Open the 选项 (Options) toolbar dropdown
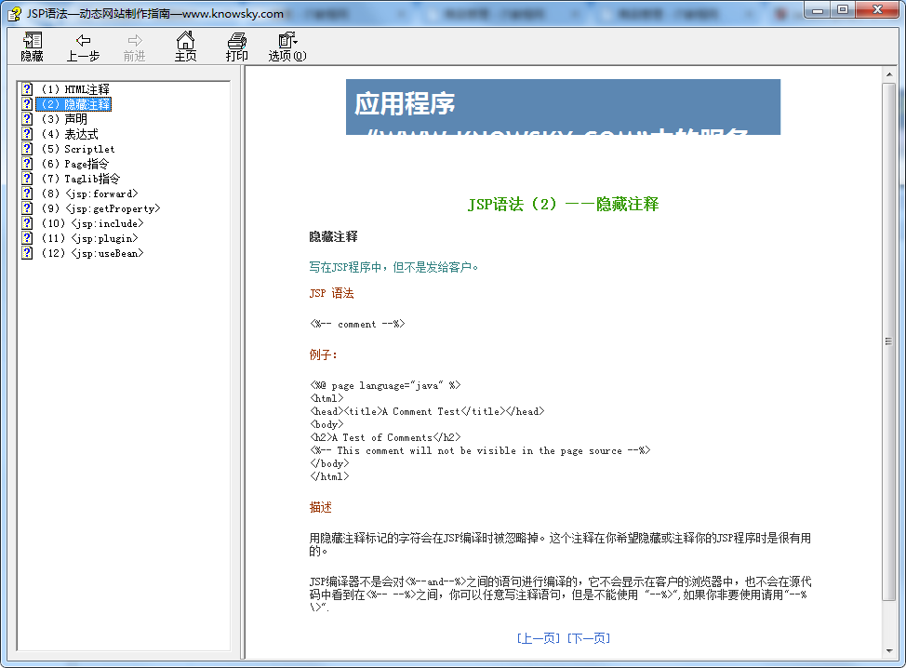 point(287,47)
